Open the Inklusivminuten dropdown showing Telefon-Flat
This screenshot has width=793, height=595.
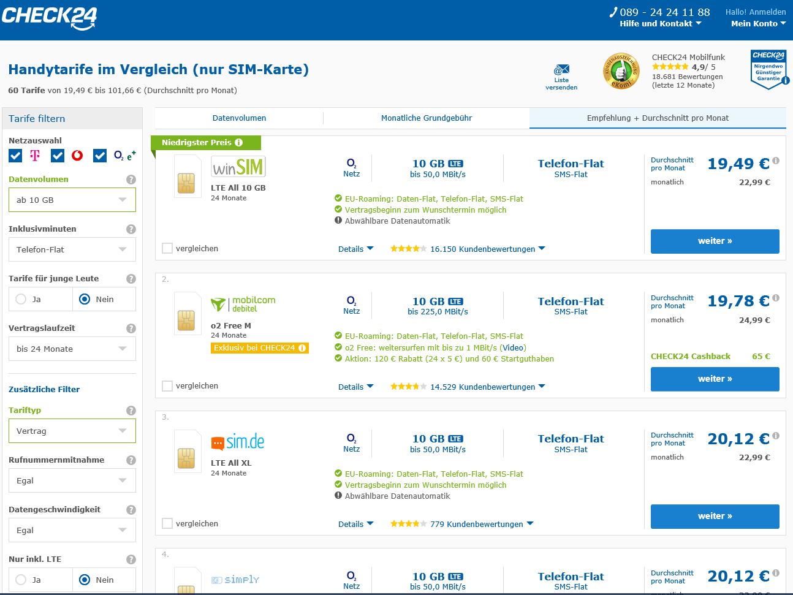(72, 249)
